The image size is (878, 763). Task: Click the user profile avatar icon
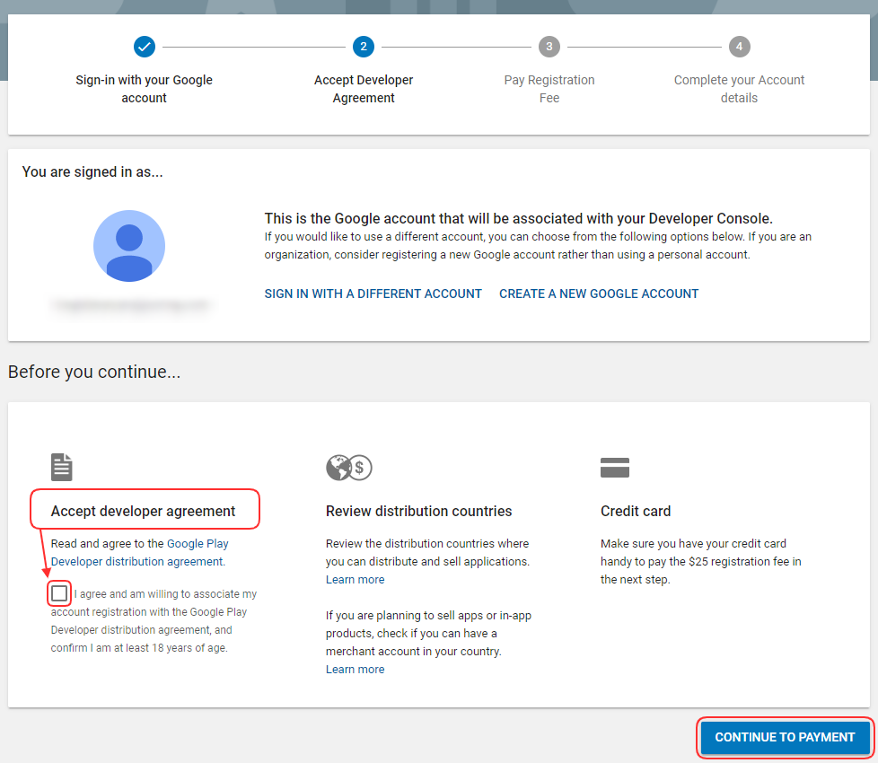(x=129, y=246)
